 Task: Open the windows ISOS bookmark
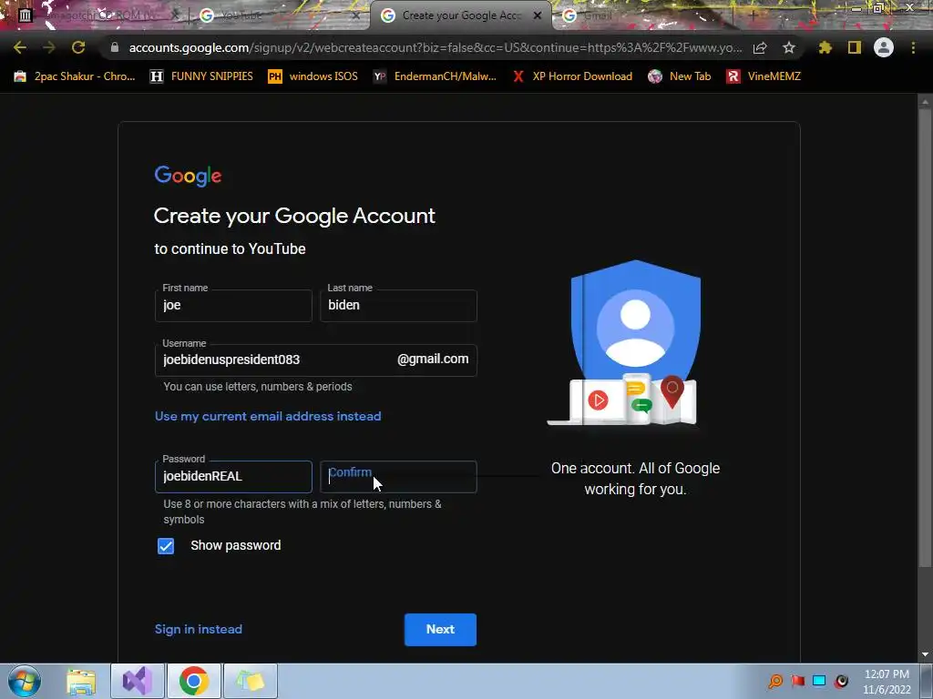coord(313,76)
